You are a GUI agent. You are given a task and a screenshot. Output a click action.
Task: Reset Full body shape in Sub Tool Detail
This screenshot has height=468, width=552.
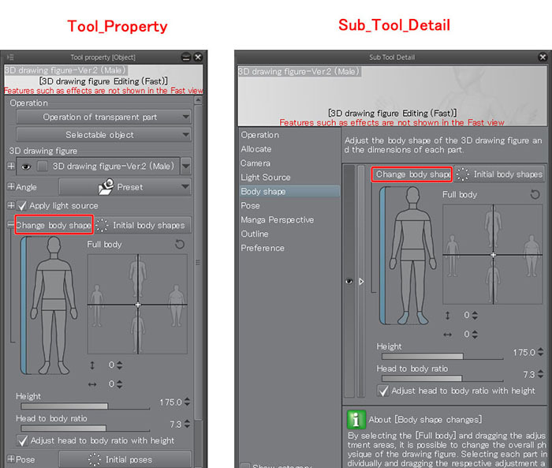[535, 194]
